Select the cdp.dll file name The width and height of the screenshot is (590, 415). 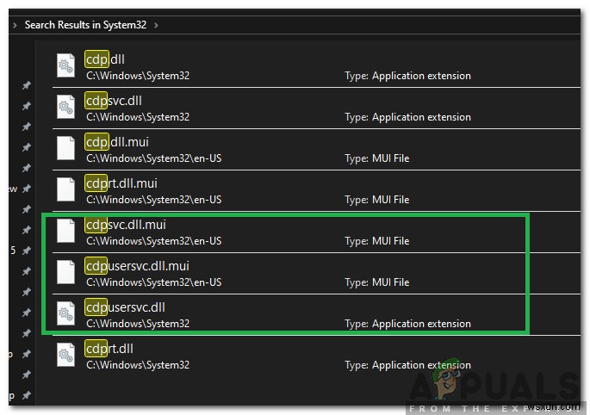pyautogui.click(x=105, y=59)
